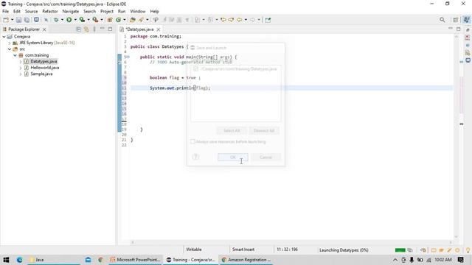Create a New Java Package icon

[110, 20]
